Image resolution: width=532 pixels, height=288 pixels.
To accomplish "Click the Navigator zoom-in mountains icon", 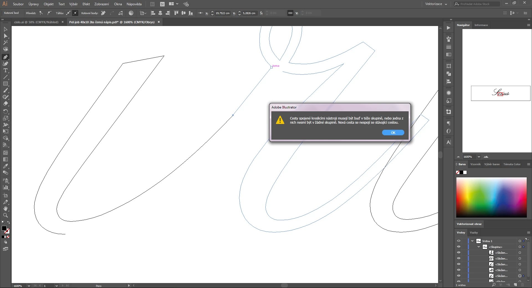I will tap(486, 157).
